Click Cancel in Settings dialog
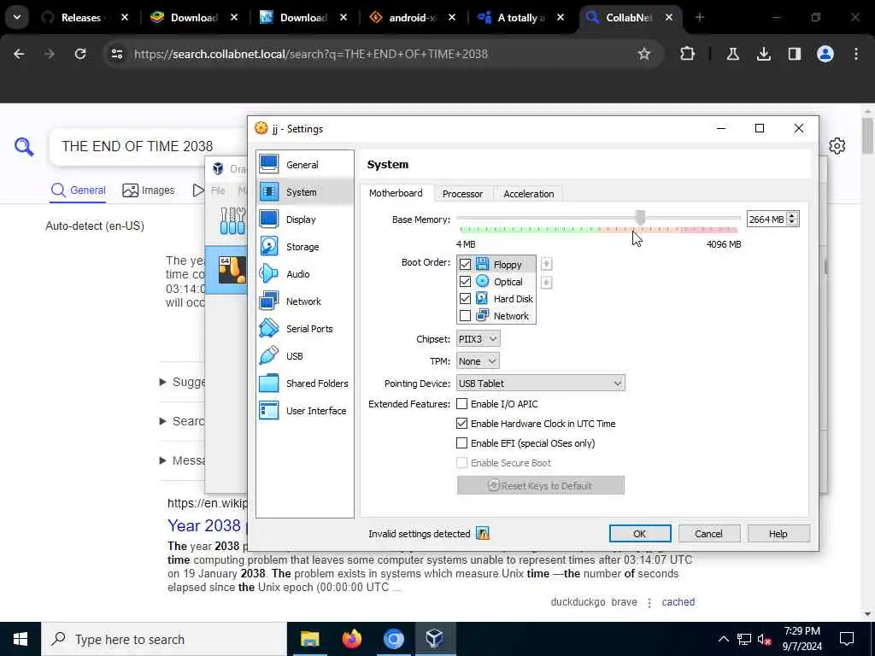The width and height of the screenshot is (875, 656). coord(708,534)
